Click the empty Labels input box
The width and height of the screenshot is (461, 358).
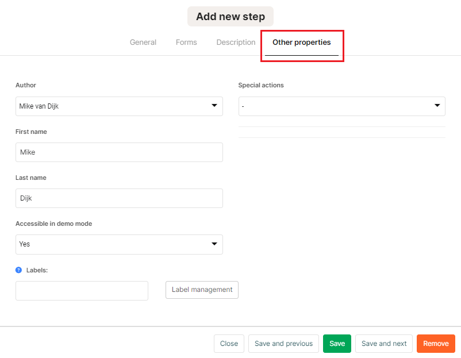point(82,291)
